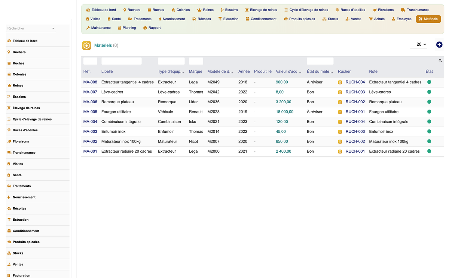Image resolution: width=449 pixels, height=278 pixels.
Task: Click the Extraction funnel icon in sidebar
Action: (9, 220)
